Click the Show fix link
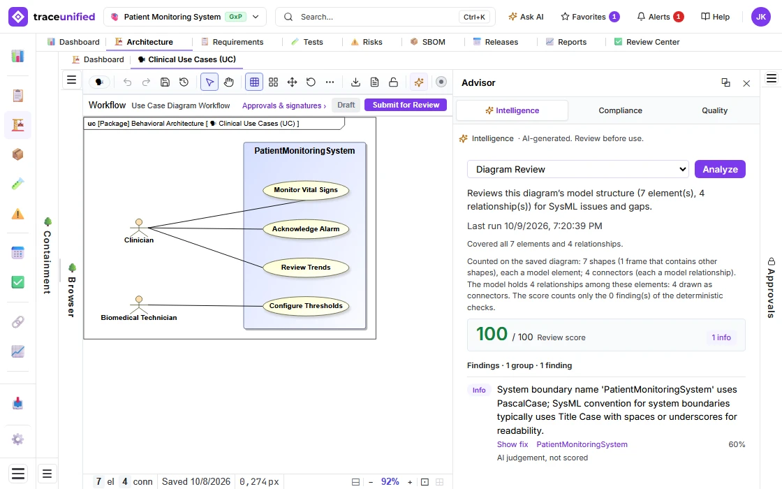Screen dimensions: 782x489 [512, 444]
